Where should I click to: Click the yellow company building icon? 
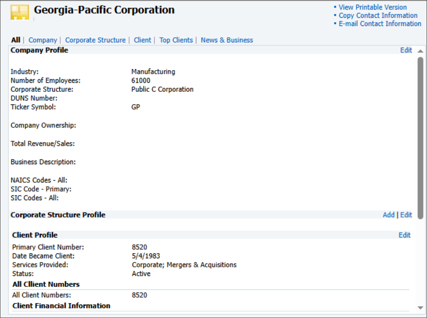pyautogui.click(x=20, y=12)
